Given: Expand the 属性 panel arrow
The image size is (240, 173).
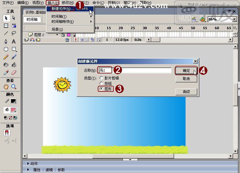Looking at the screenshot, I should click(28, 170).
